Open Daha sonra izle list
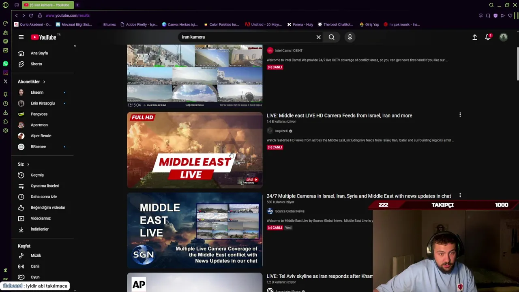Screen dimensions: 519x292 [x=43, y=197]
